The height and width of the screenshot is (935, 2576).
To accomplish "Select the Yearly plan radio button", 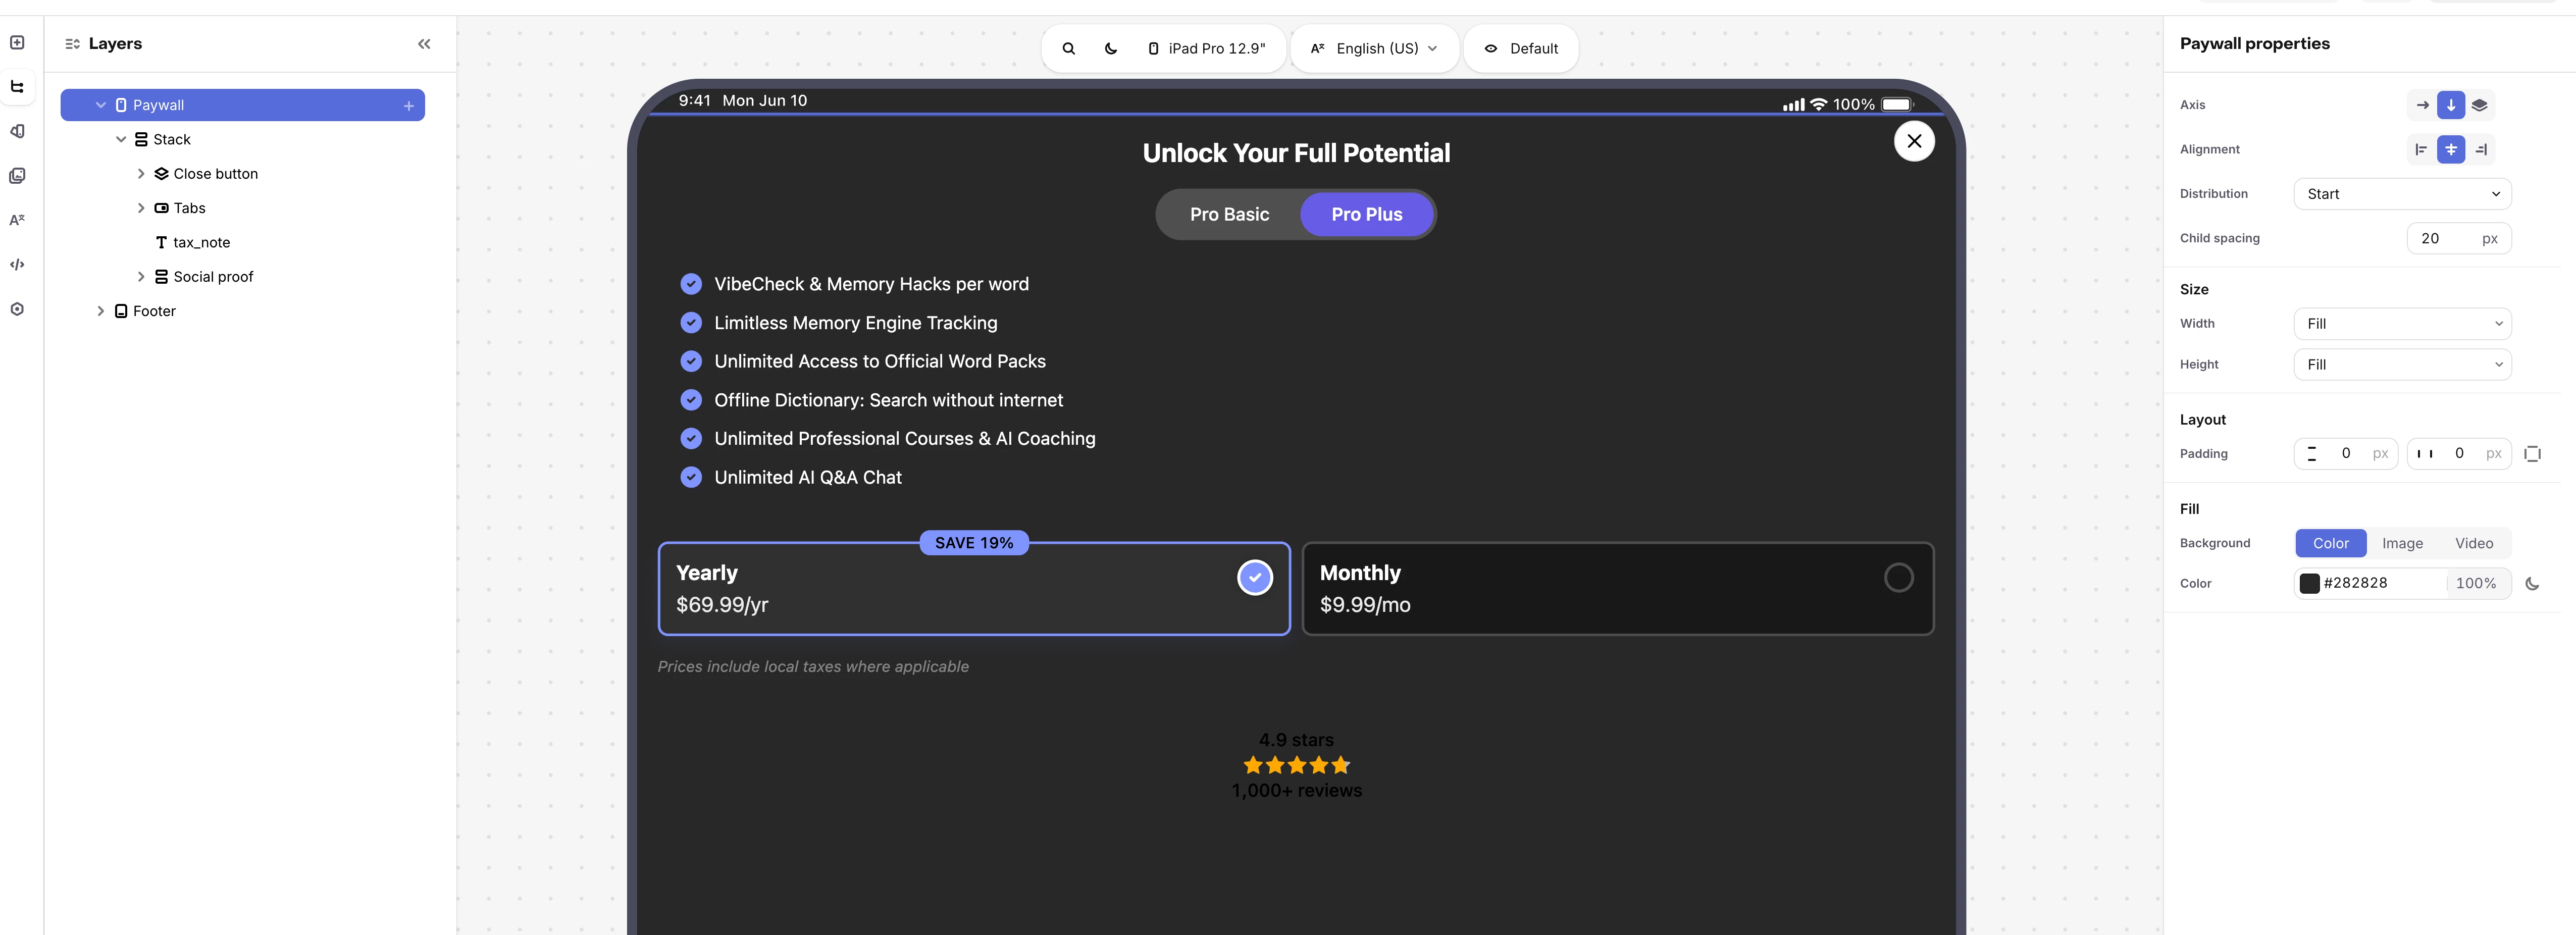I will click(x=1254, y=578).
